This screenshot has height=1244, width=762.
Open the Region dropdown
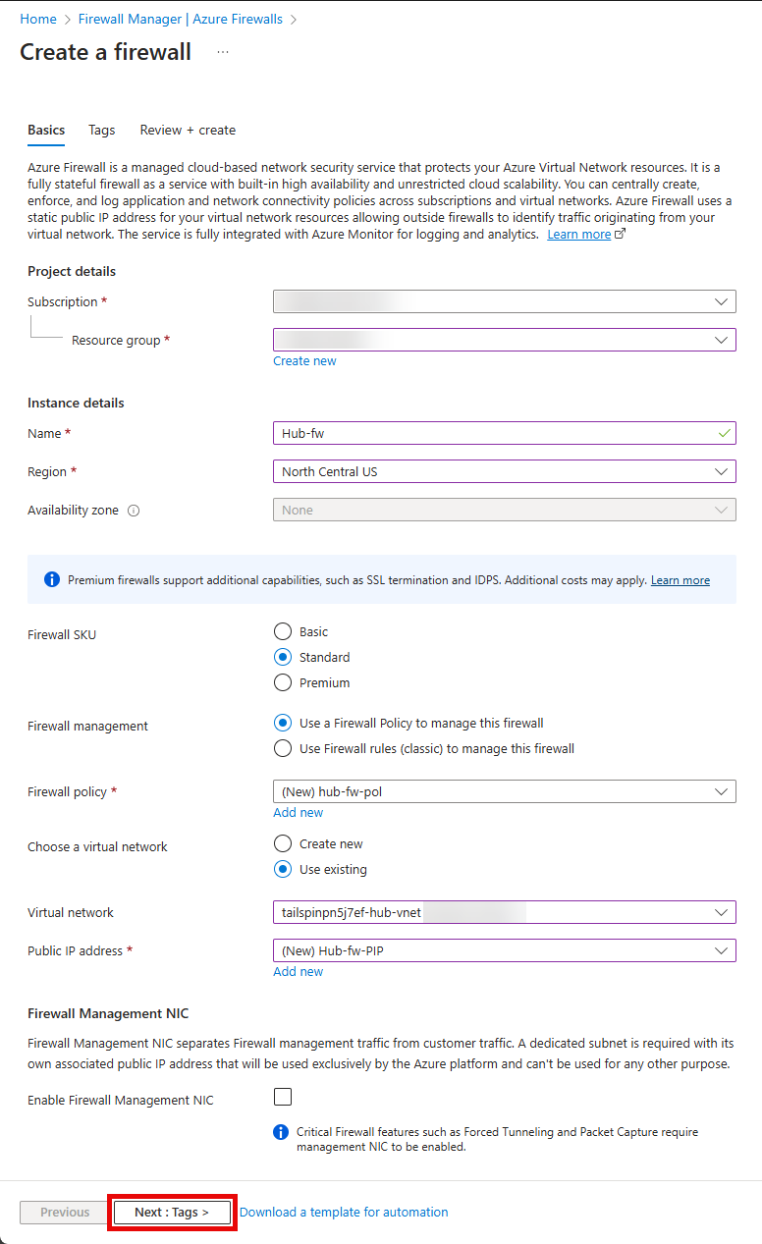pyautogui.click(x=505, y=471)
